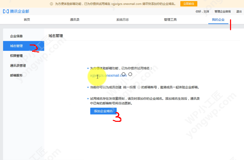Open 企业信息 in the left sidebar
Screen dimensions: 244x160
16,36
